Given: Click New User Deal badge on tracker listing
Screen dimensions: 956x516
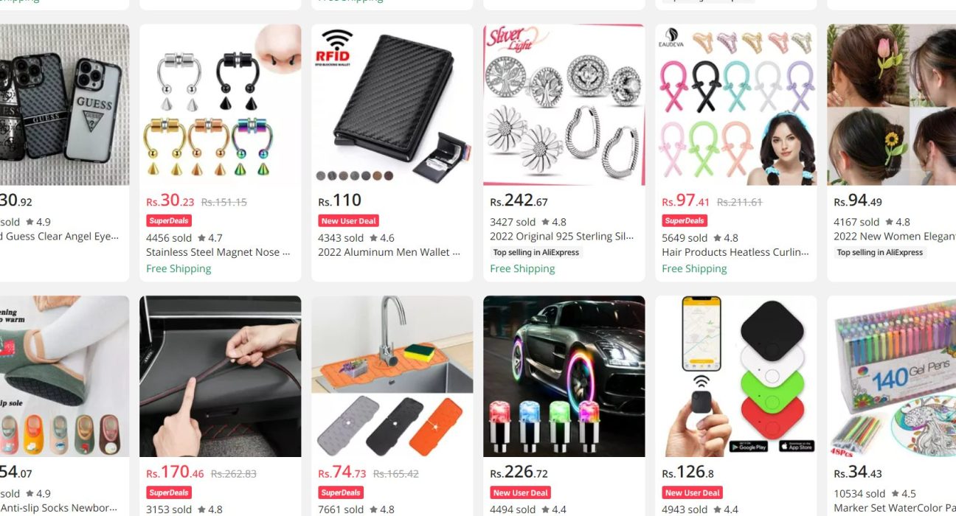Looking at the screenshot, I should tap(693, 493).
